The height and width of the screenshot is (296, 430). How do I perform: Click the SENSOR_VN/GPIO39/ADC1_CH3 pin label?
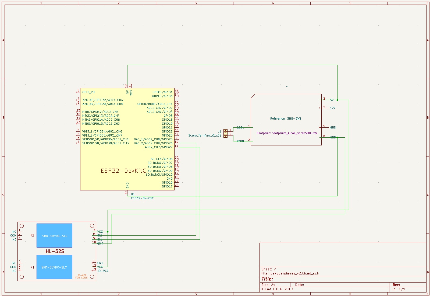(x=105, y=143)
